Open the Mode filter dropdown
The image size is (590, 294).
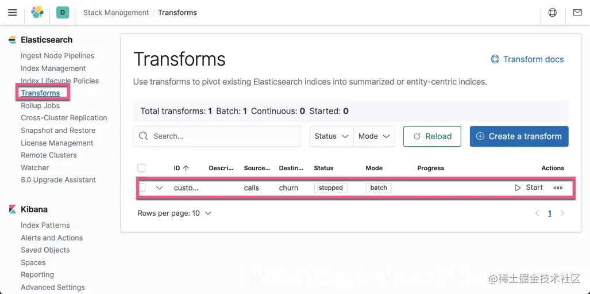coord(374,136)
